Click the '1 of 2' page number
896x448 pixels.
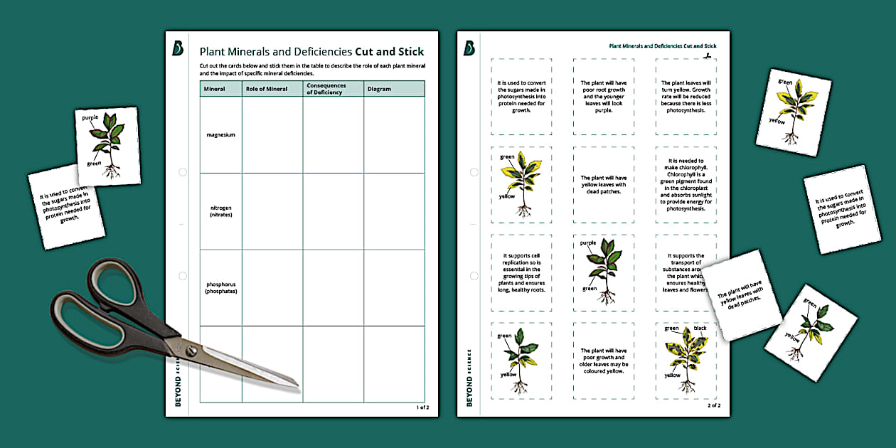(x=422, y=407)
